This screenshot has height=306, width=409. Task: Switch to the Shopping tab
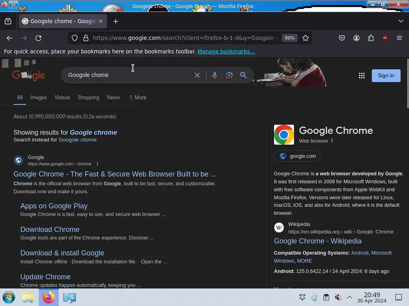[x=88, y=97]
